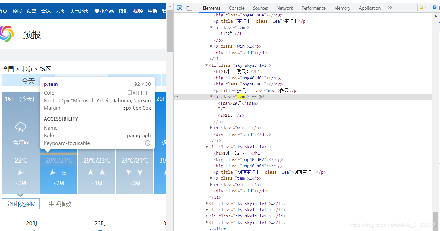The height and width of the screenshot is (231, 440).
Task: Select the h1 17日（明天）line
Action: coord(238,72)
